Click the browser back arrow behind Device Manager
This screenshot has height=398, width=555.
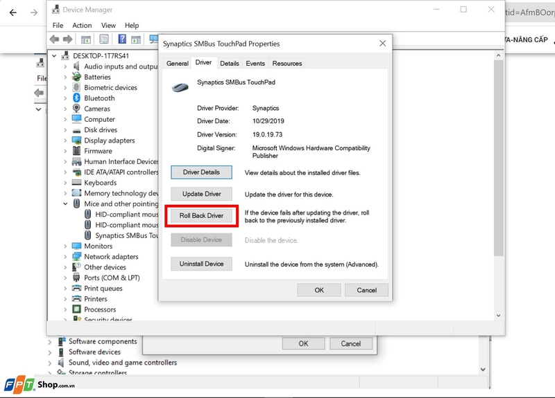click(x=13, y=12)
